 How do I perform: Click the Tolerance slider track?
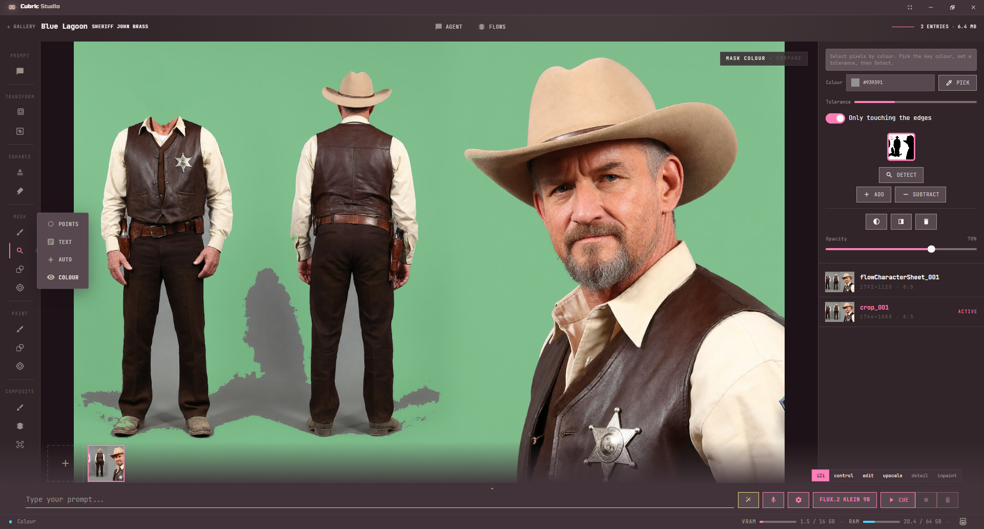pyautogui.click(x=915, y=102)
